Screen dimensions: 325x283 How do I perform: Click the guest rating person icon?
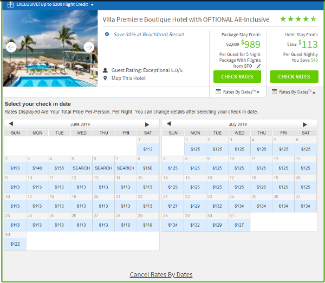tap(105, 70)
